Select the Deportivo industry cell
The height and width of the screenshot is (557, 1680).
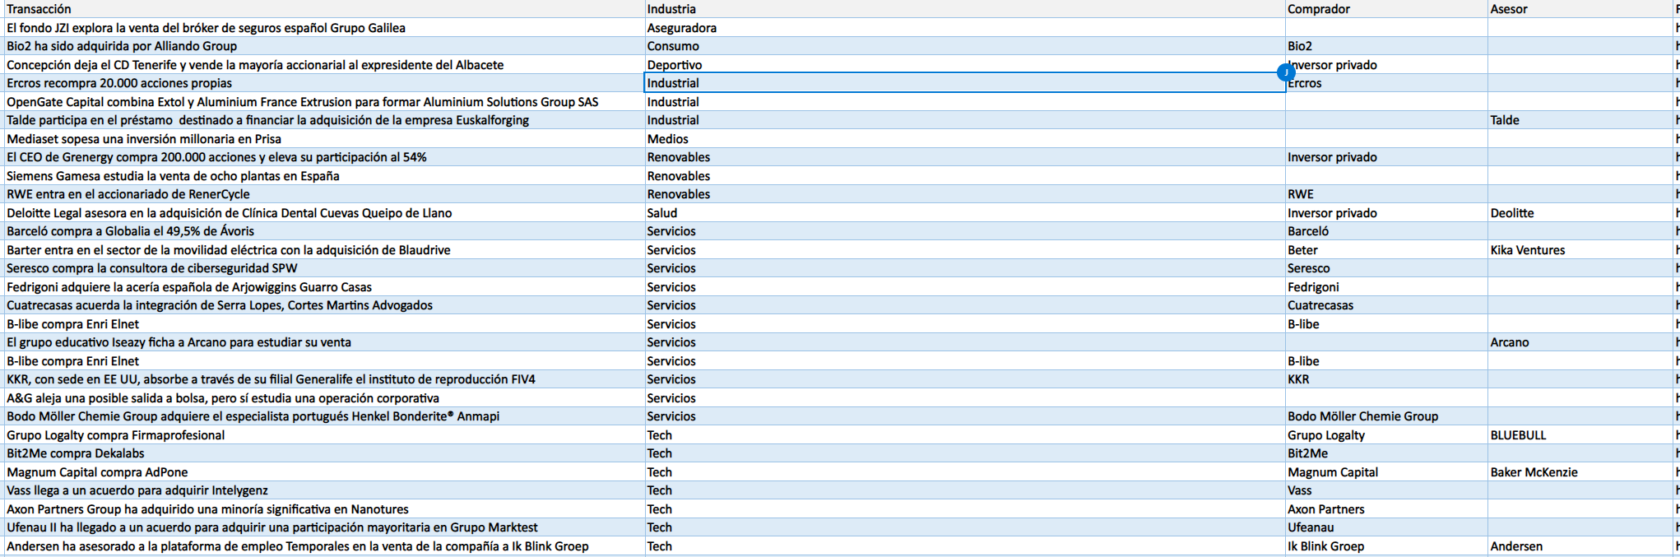click(x=965, y=65)
